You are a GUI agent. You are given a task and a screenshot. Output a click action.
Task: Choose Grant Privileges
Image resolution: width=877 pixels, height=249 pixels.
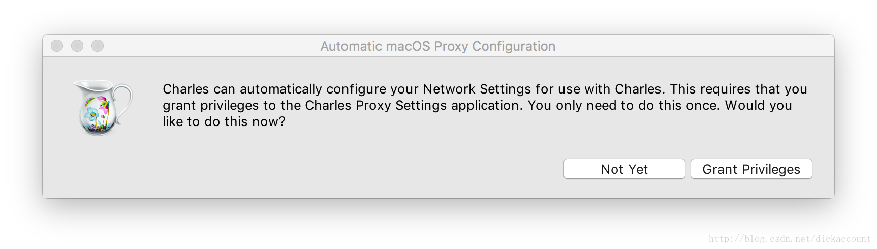(751, 169)
